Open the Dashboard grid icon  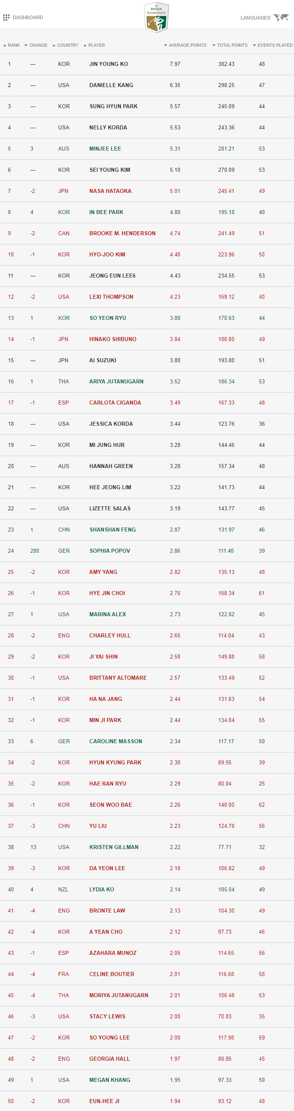point(6,18)
